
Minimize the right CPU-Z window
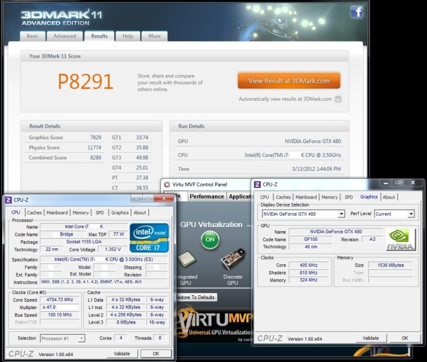(x=386, y=183)
